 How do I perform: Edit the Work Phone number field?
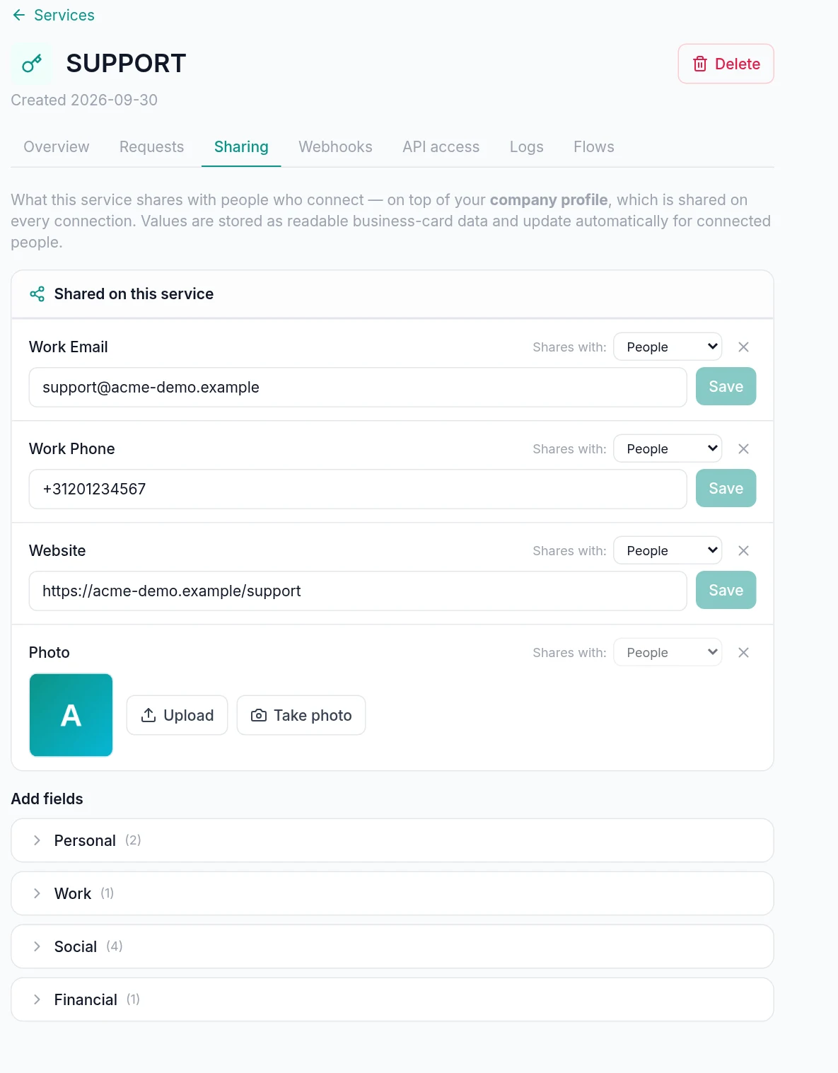coord(358,489)
